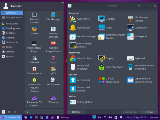The height and width of the screenshot is (120, 160).
Task: Select the Accessories category
Action: (12, 24)
